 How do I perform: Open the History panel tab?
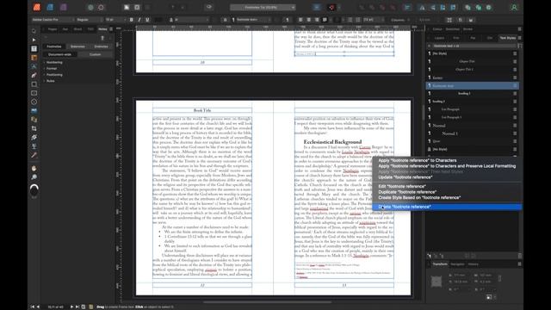tap(473, 264)
